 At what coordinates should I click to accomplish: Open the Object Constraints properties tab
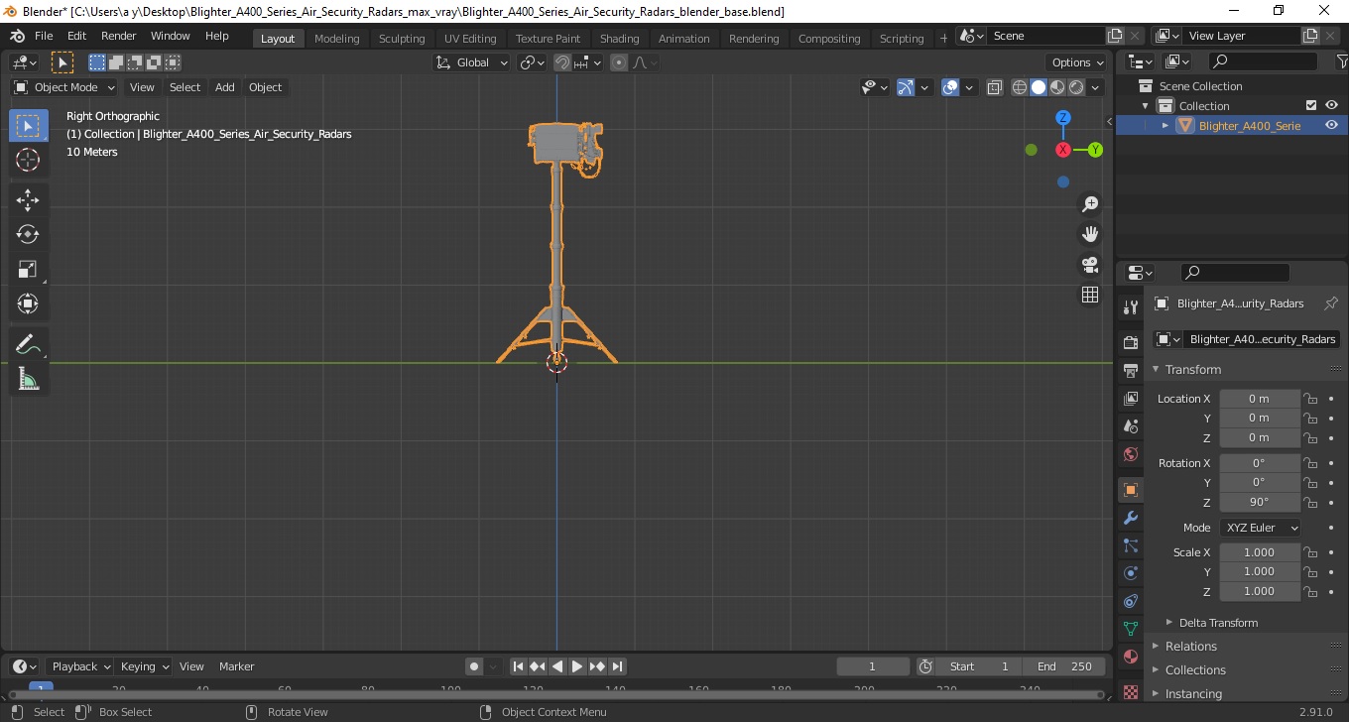[x=1130, y=601]
